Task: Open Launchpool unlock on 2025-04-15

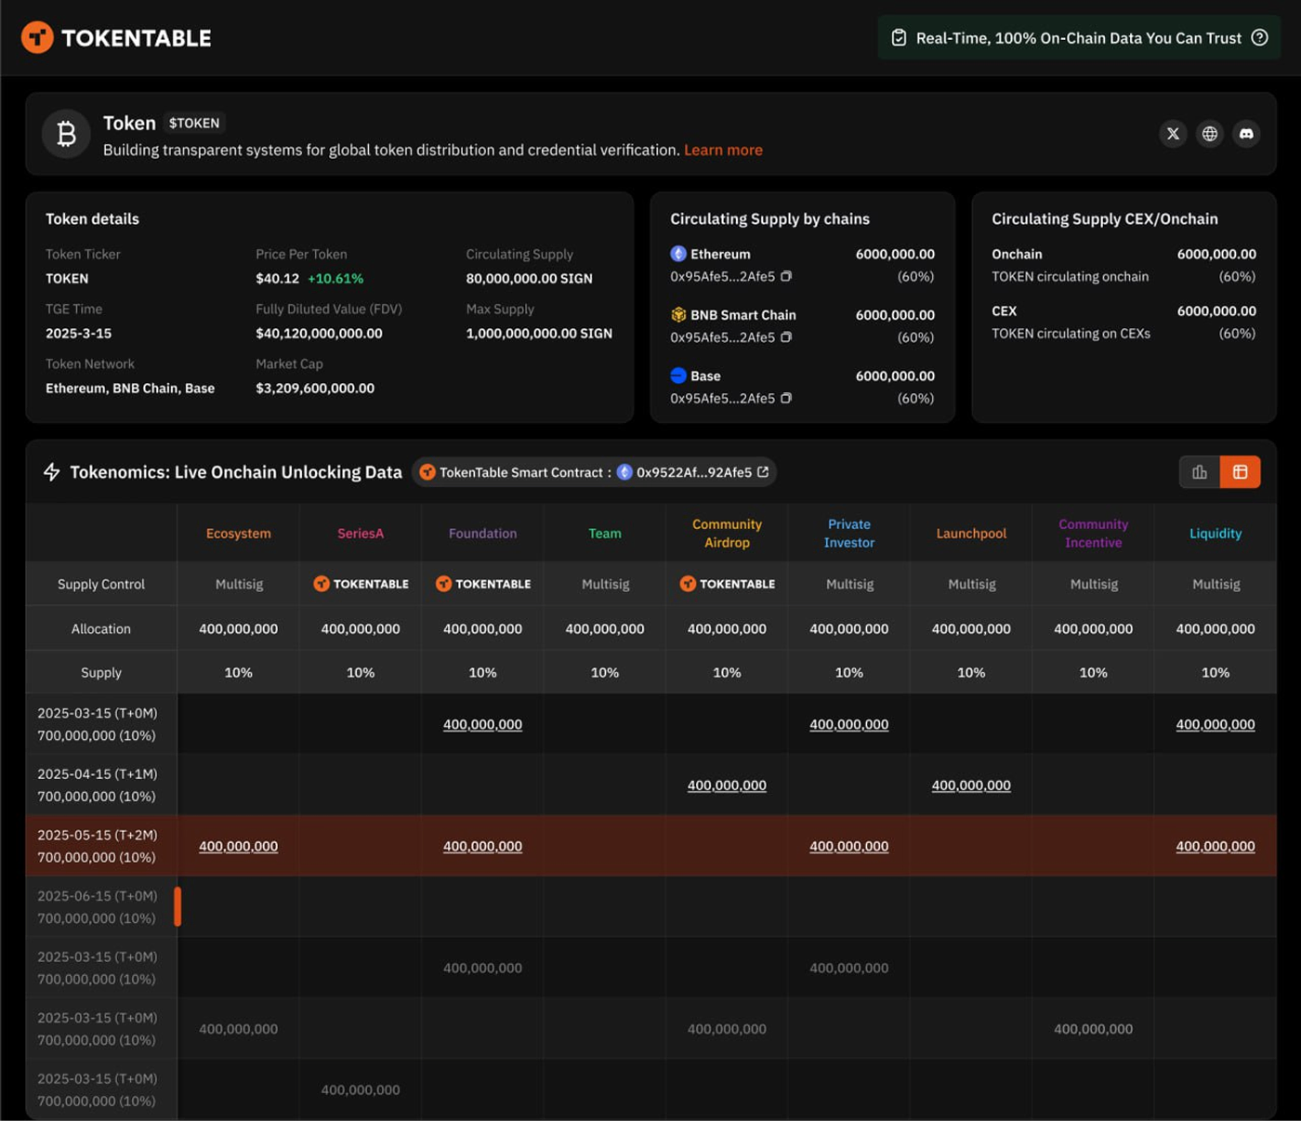Action: tap(971, 785)
